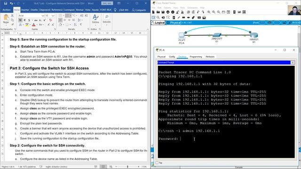Click the R1 router device
Viewport: 301px width, 169px height.
pos(254,35)
